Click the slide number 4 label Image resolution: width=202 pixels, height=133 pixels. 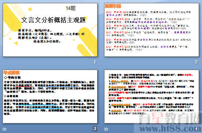(196, 129)
